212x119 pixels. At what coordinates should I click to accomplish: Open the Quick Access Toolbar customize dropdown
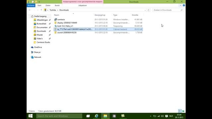(39, 2)
